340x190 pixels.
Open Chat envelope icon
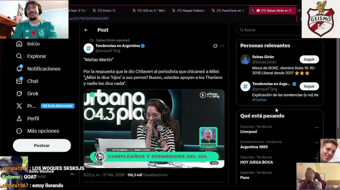click(19, 81)
